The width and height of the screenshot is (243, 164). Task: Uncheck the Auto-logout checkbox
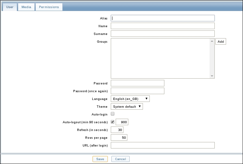(113, 122)
